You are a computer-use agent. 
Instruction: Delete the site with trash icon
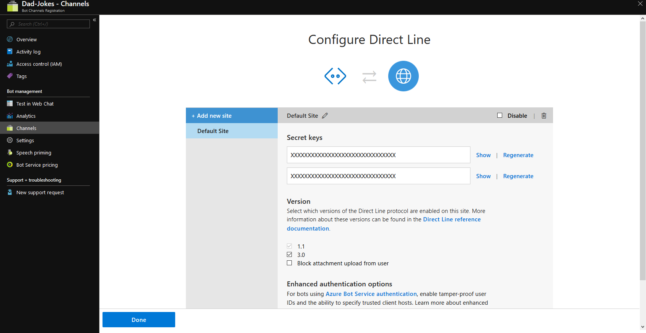tap(544, 115)
